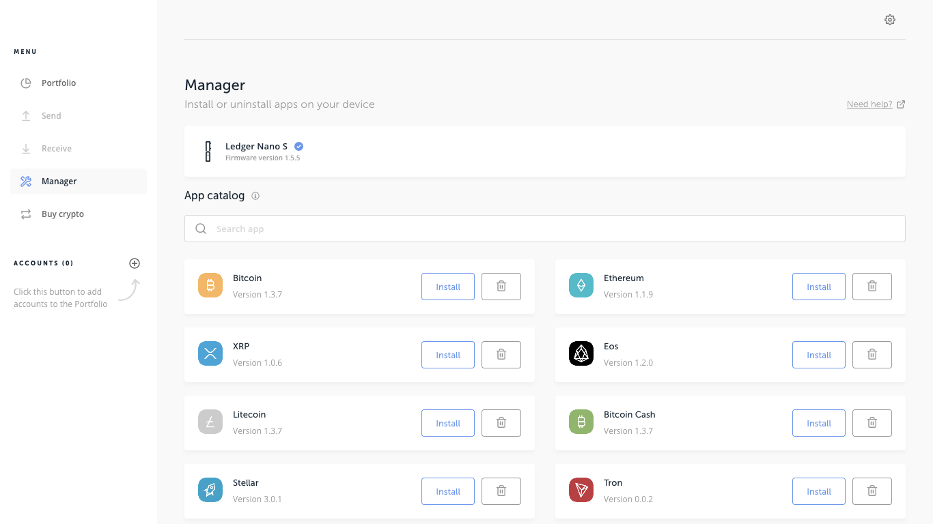This screenshot has width=933, height=524.
Task: Click the XRP app logo icon
Action: coord(210,353)
